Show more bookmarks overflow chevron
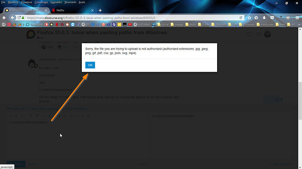 (299, 24)
